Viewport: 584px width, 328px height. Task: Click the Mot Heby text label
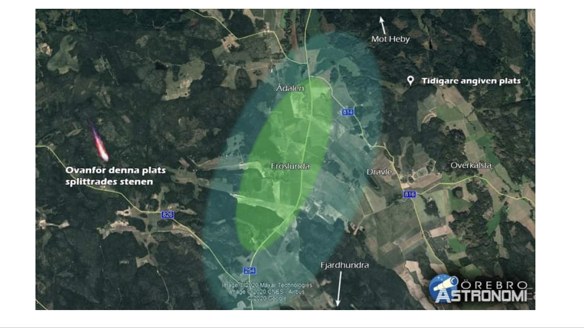coord(391,39)
